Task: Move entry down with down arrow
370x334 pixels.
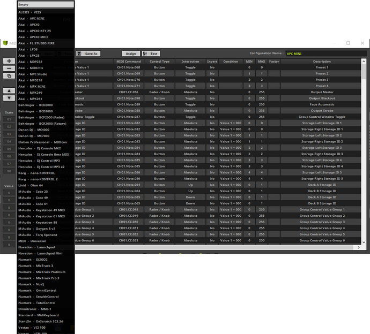Action: point(9,98)
